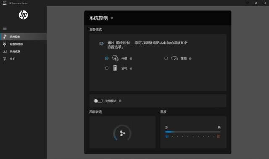This screenshot has height=159, width=269.
Task: Click the HP logo in sidebar
Action: [24, 15]
